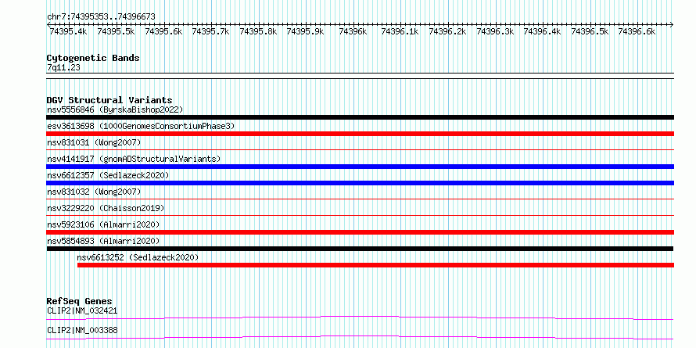Screen dimensions: 696x348
Task: Click the RefSeq Genes track title
Action: tap(79, 301)
